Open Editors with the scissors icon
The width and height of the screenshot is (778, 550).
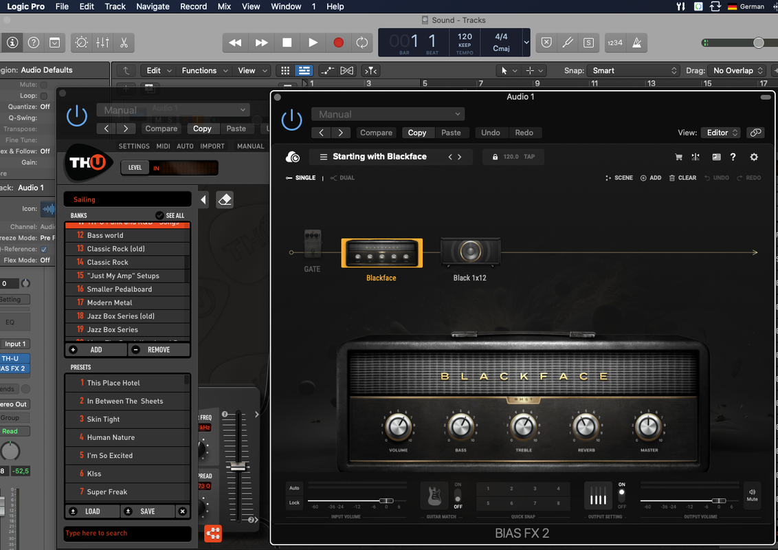click(124, 43)
